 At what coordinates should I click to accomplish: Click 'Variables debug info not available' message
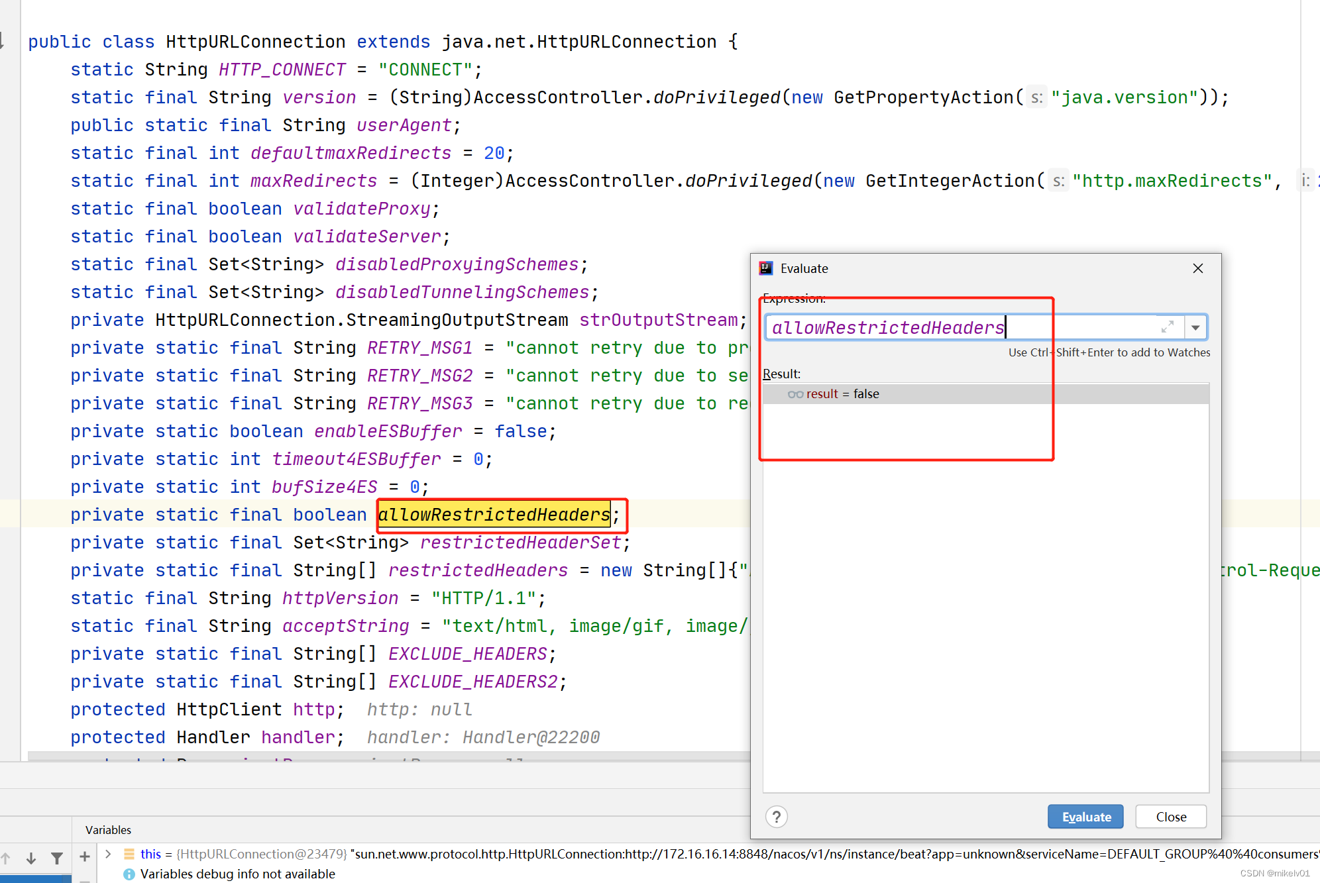pyautogui.click(x=237, y=874)
